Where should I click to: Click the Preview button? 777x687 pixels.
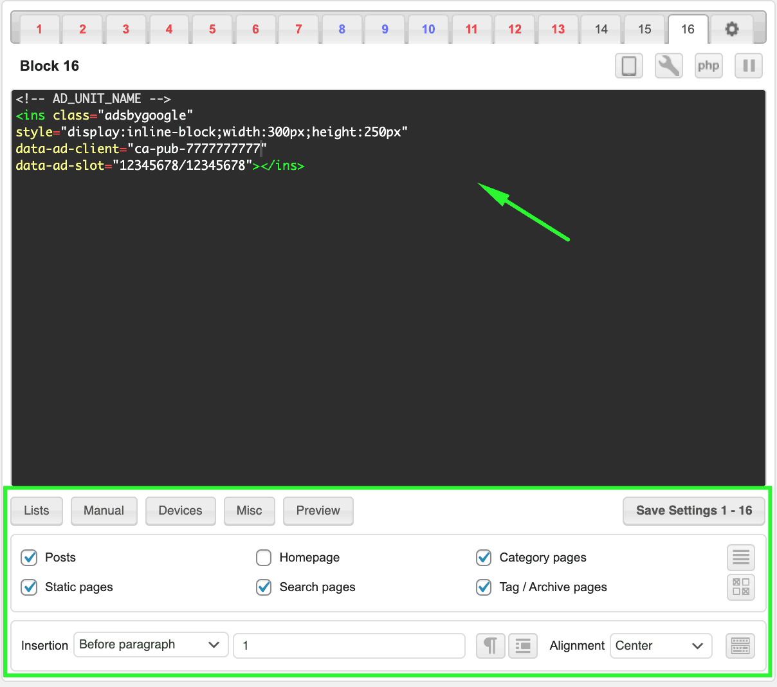pyautogui.click(x=318, y=511)
